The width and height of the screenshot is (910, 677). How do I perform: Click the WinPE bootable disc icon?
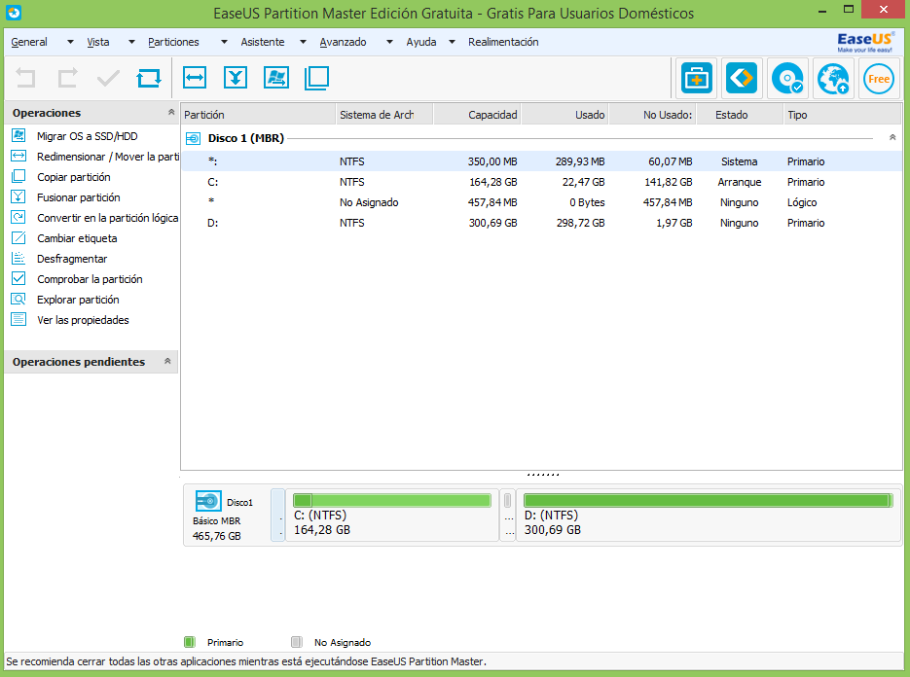point(786,79)
